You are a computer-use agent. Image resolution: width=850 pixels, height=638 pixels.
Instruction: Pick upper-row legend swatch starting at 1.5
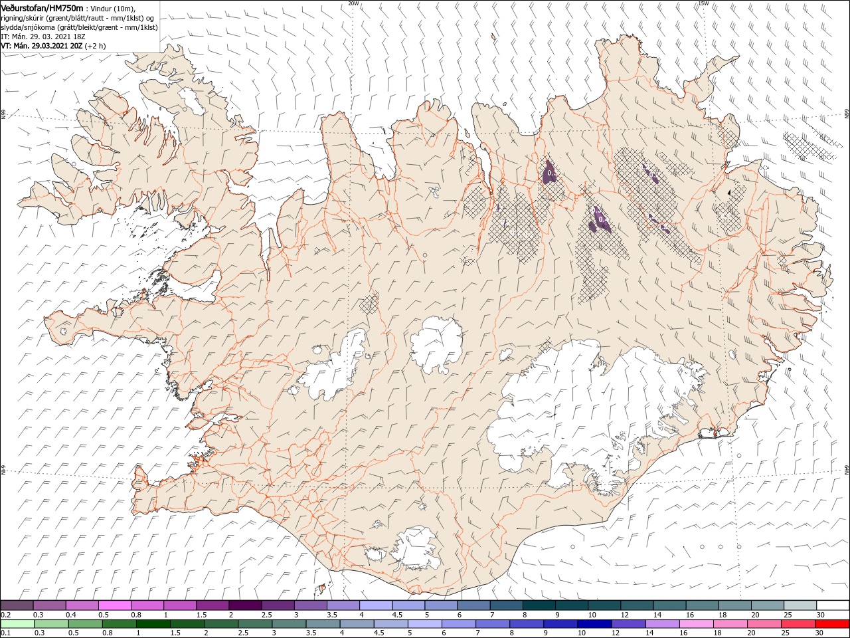(x=212, y=605)
